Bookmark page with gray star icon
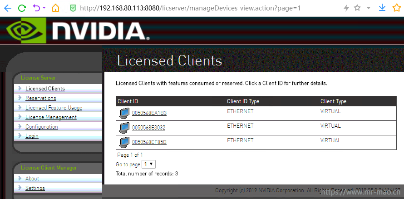 pyautogui.click(x=357, y=8)
